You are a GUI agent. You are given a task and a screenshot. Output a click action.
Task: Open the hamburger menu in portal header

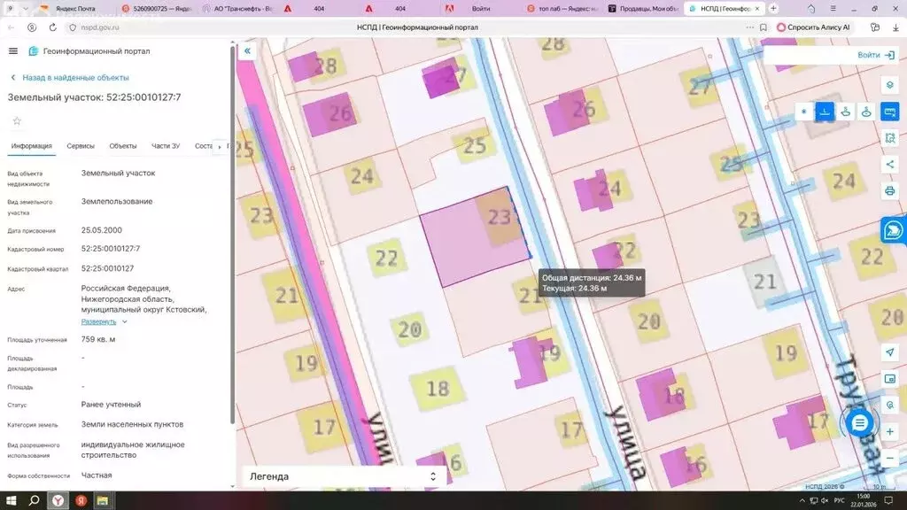[x=13, y=51]
